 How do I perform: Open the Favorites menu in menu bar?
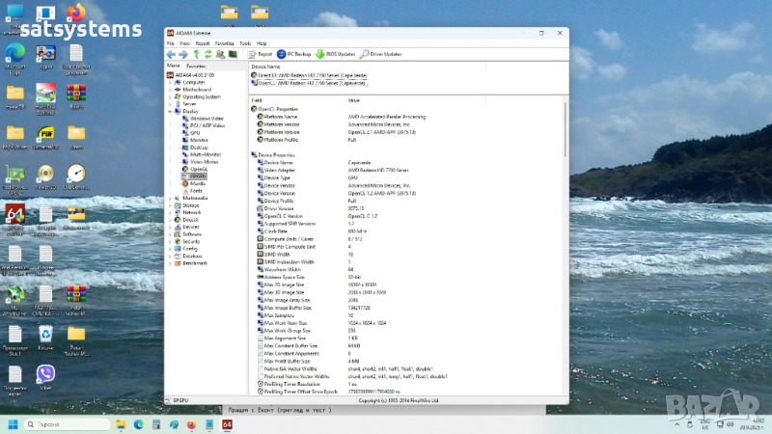(x=224, y=43)
